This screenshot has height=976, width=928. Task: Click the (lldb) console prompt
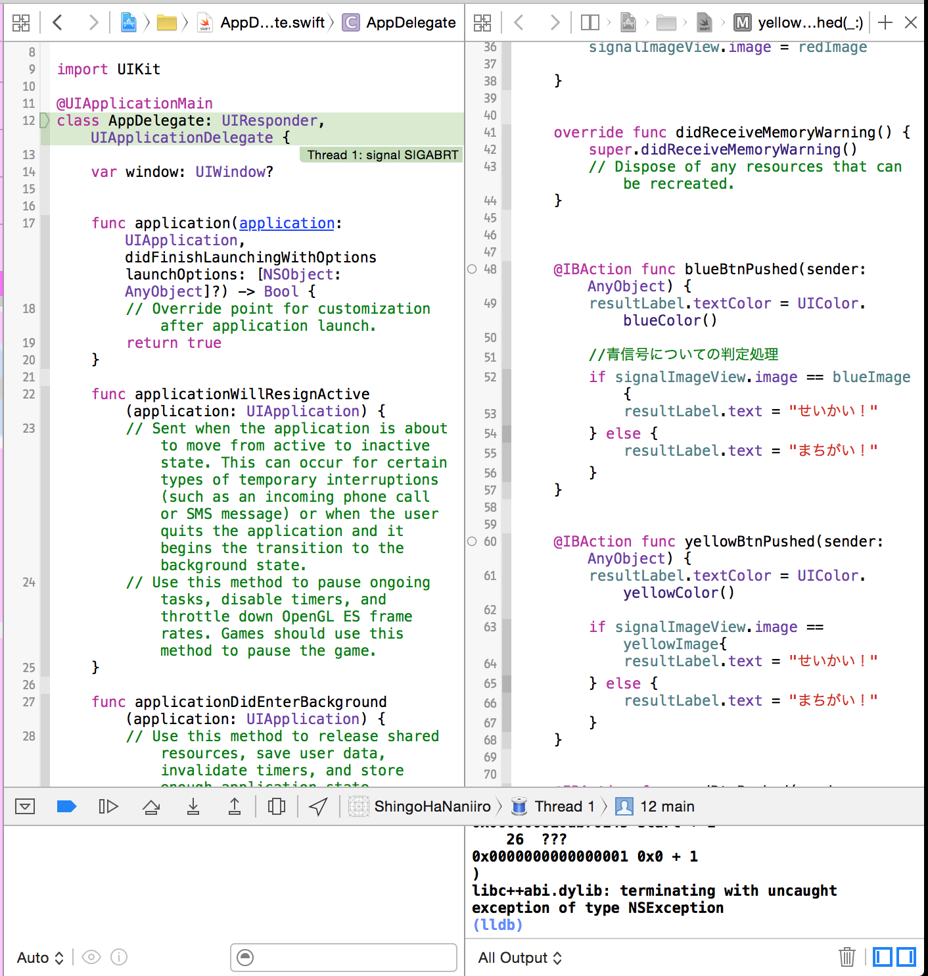[498, 925]
